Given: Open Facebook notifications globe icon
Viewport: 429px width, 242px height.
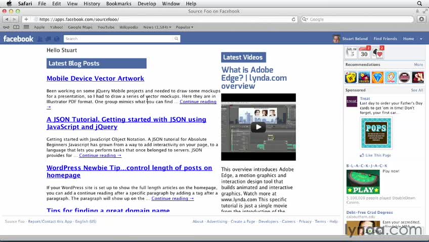Looking at the screenshot, I should coord(57,39).
